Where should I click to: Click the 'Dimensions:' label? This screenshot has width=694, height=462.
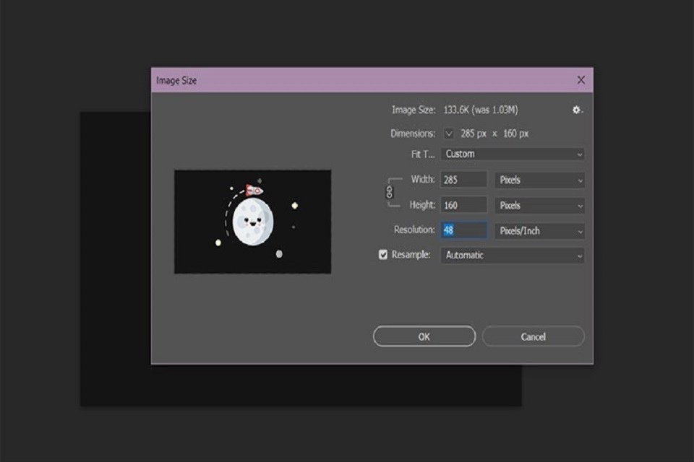[413, 134]
